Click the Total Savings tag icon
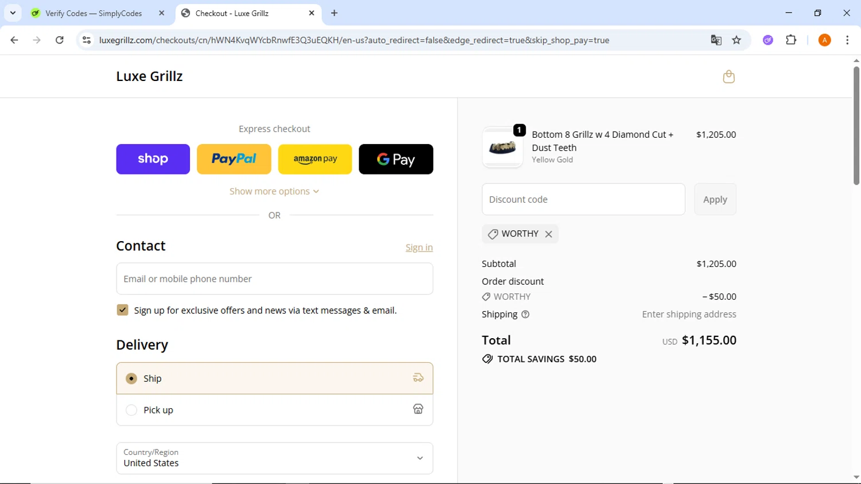 (487, 359)
